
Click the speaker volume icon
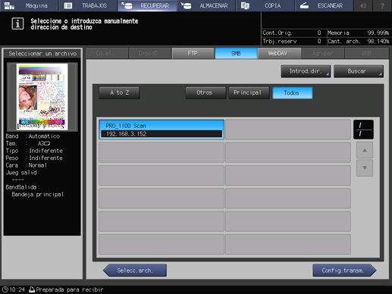(363, 5)
